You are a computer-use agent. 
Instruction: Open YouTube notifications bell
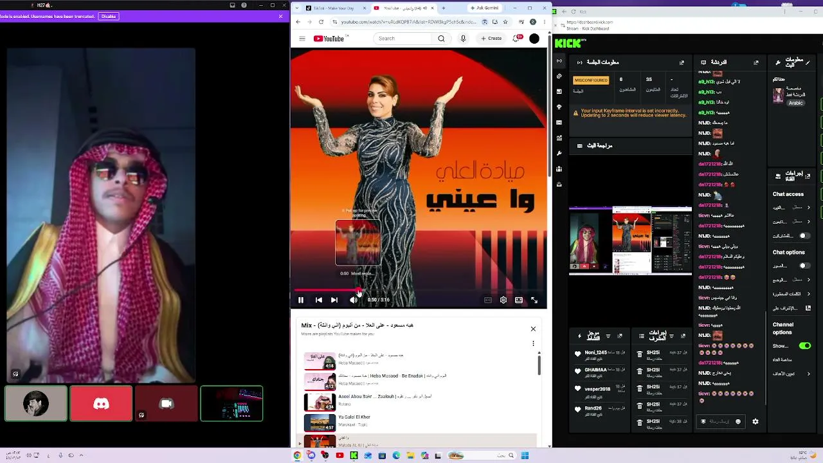[x=516, y=39]
